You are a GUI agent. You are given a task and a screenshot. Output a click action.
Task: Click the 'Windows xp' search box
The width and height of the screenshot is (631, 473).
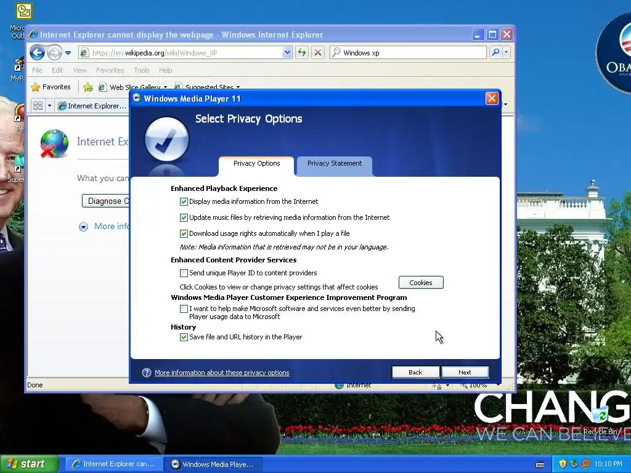[408, 53]
